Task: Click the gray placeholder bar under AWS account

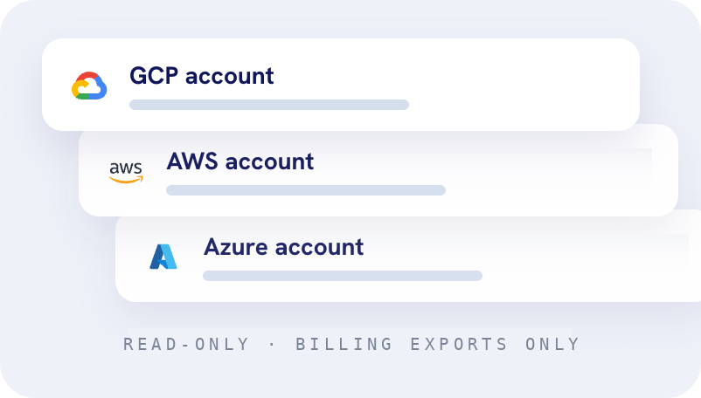Action: 306,190
